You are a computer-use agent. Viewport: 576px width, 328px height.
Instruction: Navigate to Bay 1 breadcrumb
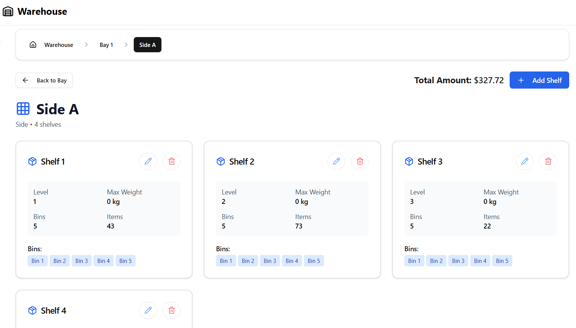pyautogui.click(x=106, y=45)
